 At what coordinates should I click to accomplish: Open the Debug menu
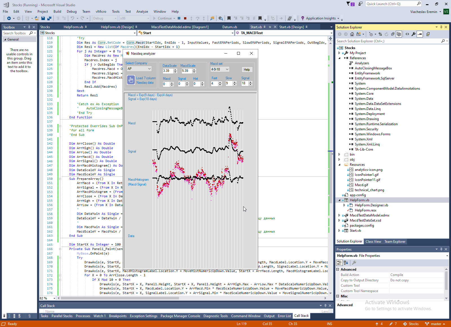72,12
